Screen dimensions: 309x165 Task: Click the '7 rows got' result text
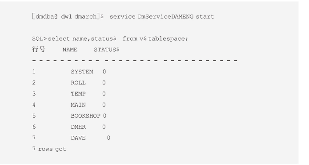pos(49,149)
